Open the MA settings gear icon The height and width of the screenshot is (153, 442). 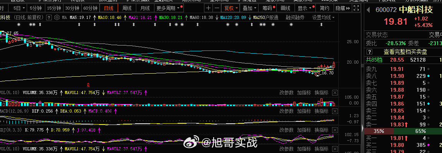click(57, 18)
